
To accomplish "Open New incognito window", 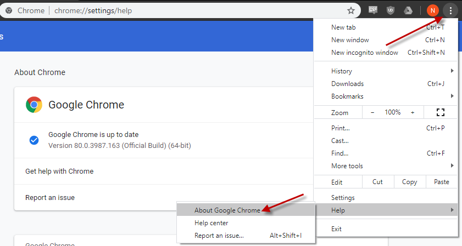I will tap(364, 53).
